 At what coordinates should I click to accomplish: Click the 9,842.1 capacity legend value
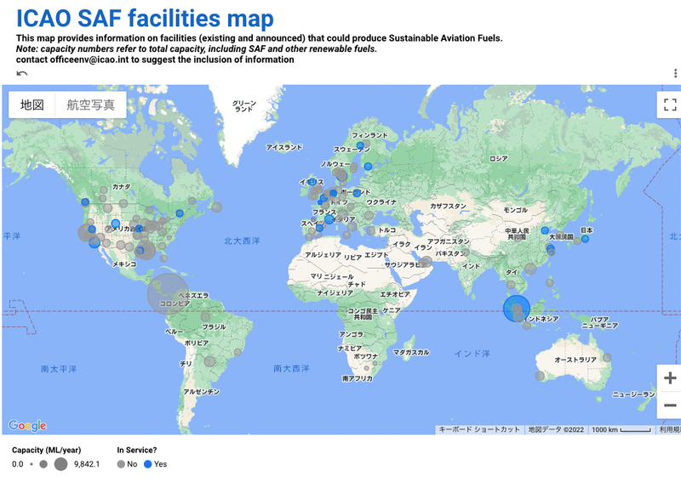tap(87, 464)
